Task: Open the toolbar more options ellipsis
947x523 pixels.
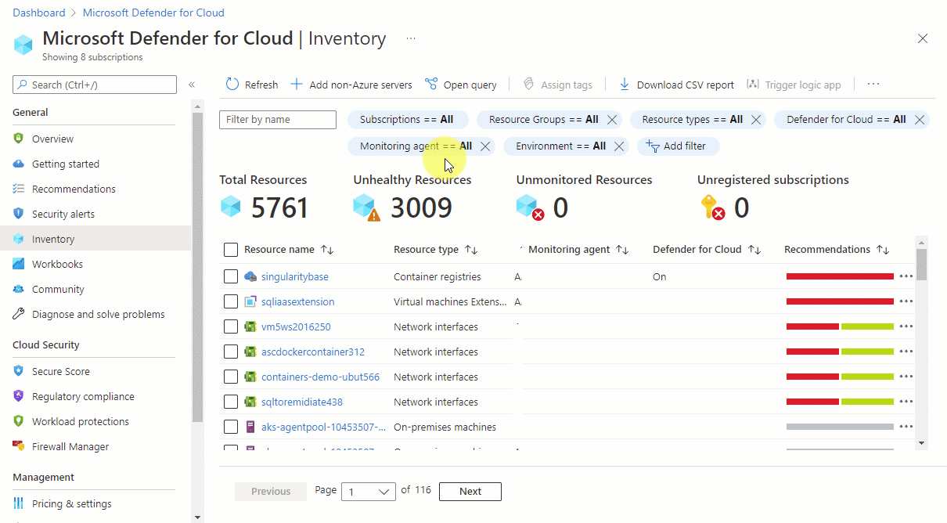Action: coord(873,85)
